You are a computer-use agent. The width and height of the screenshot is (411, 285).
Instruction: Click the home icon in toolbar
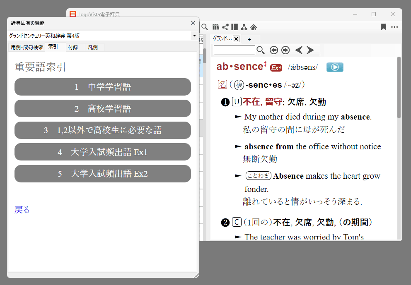pos(254,27)
